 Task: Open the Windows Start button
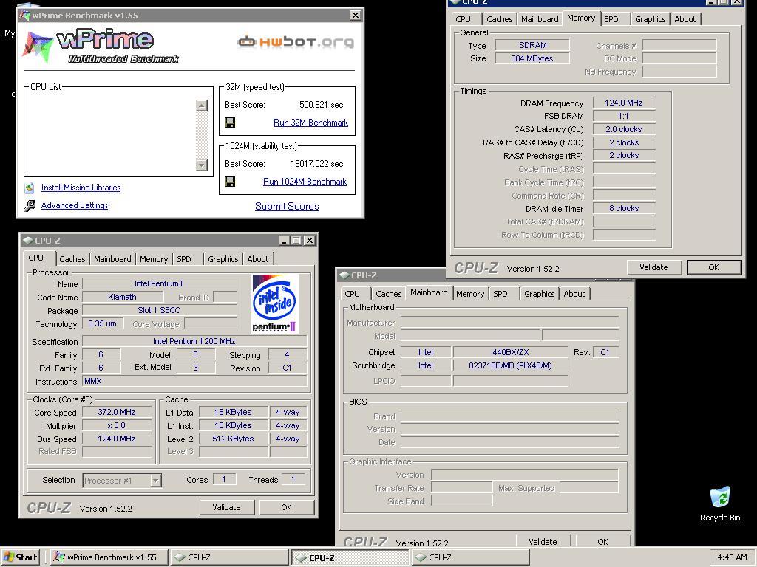tap(20, 557)
